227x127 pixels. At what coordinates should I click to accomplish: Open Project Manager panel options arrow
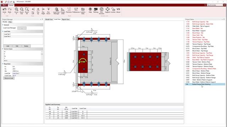click(x=40, y=19)
